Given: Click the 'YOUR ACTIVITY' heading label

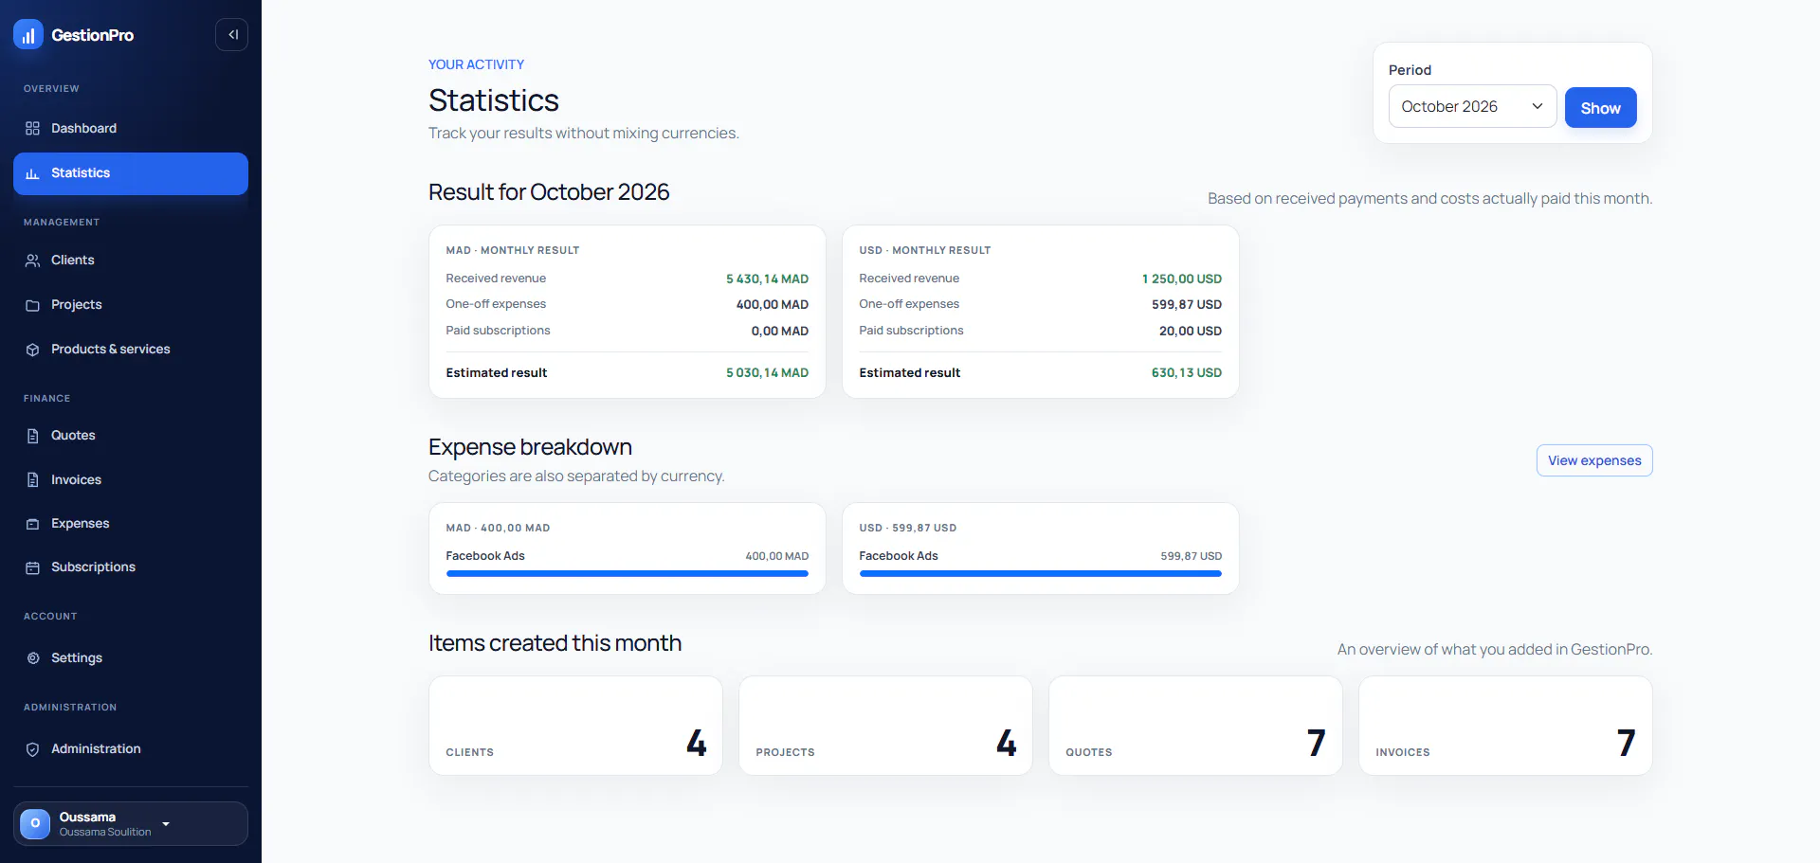Looking at the screenshot, I should click(476, 64).
